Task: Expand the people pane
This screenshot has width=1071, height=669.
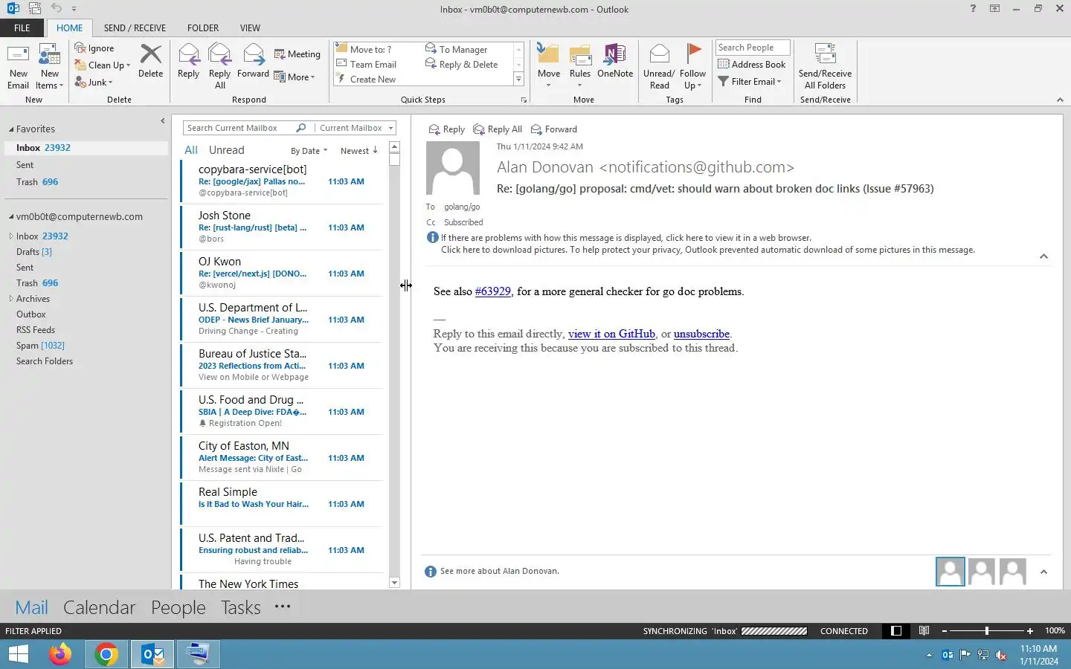Action: (1043, 572)
